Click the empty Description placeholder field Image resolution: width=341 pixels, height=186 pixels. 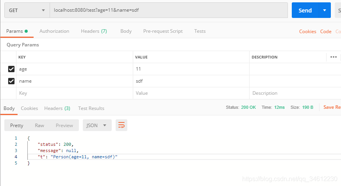(x=295, y=93)
